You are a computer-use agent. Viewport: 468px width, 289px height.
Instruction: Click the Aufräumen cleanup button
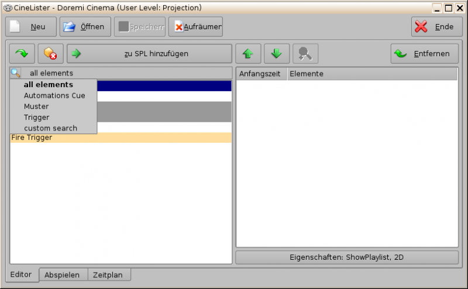pyautogui.click(x=195, y=27)
